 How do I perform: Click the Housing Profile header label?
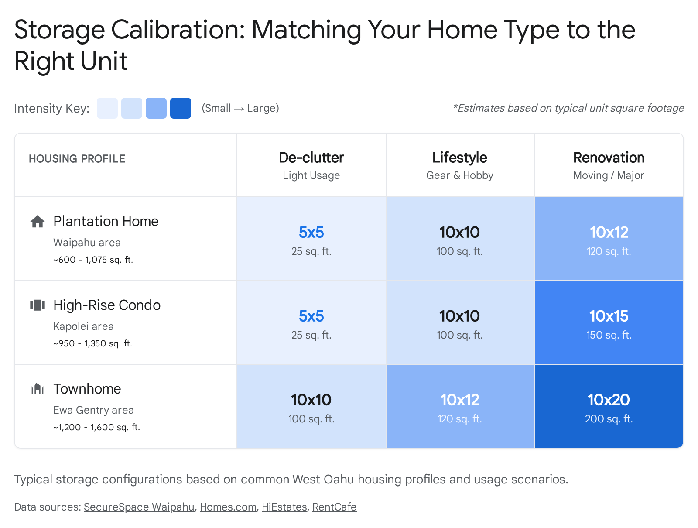[x=77, y=159]
